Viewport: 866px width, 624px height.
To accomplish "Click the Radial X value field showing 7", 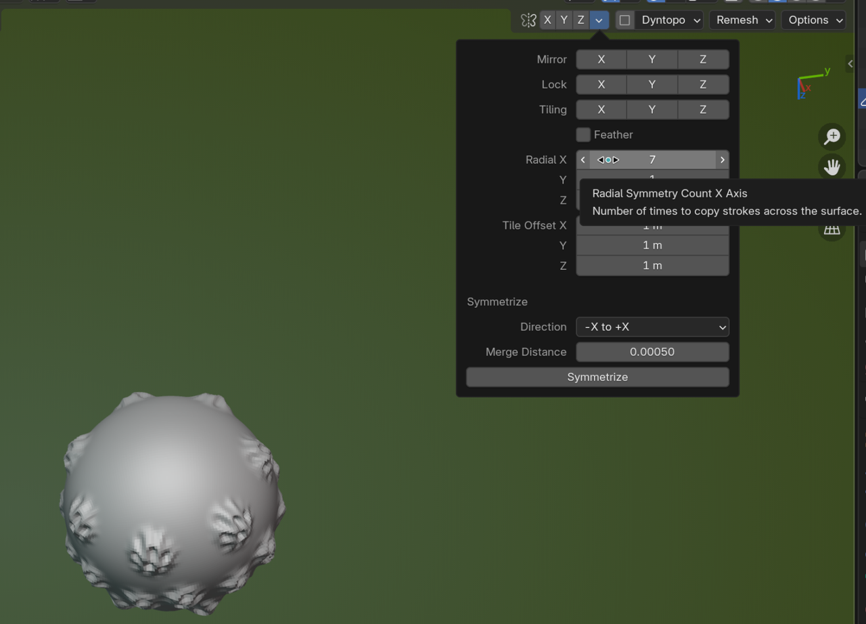I will [652, 160].
